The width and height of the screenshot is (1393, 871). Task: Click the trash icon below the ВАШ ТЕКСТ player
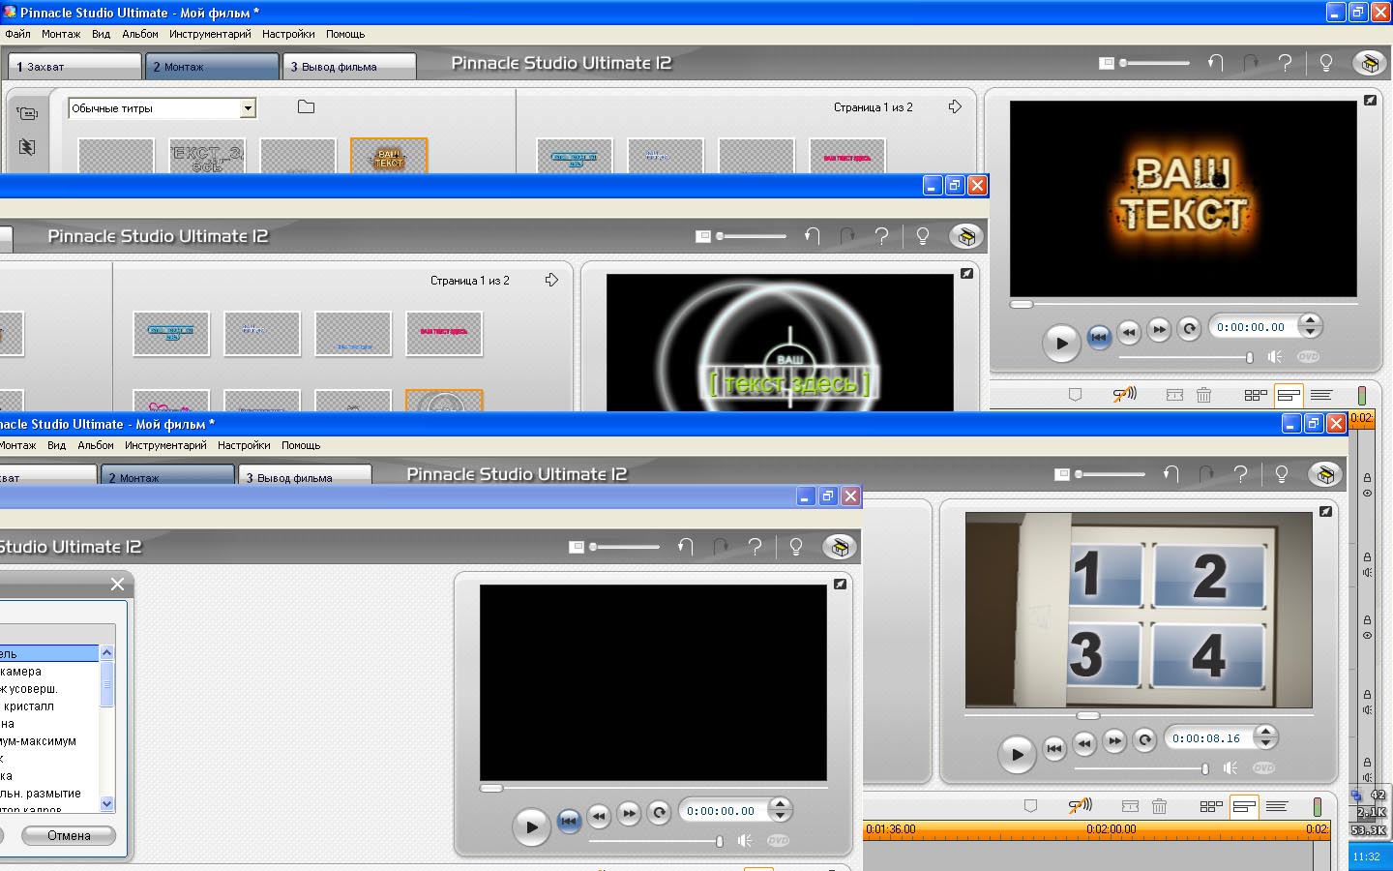click(1203, 395)
